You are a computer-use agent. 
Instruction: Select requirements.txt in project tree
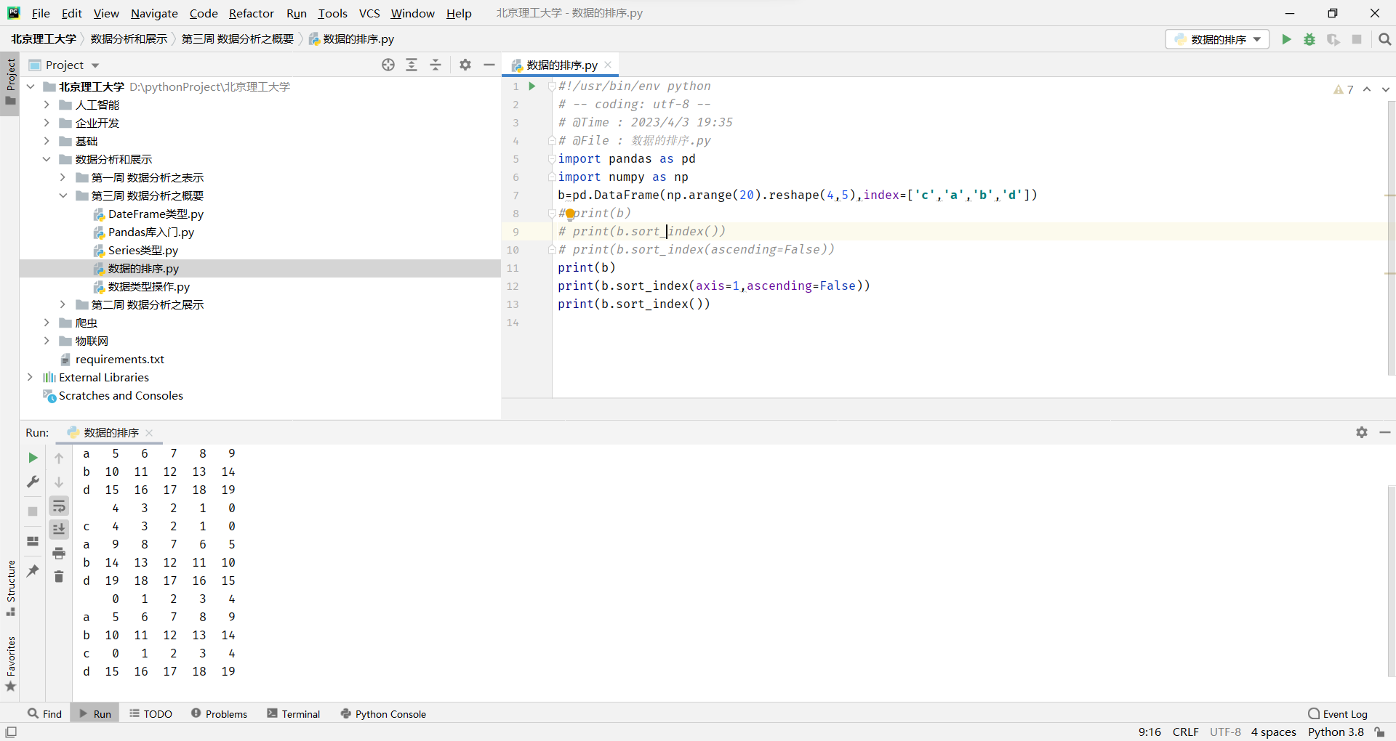120,359
